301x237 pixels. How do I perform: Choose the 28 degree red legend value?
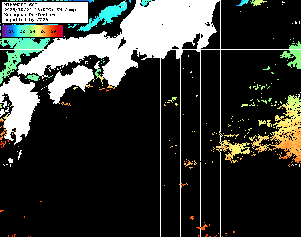[x=53, y=31]
